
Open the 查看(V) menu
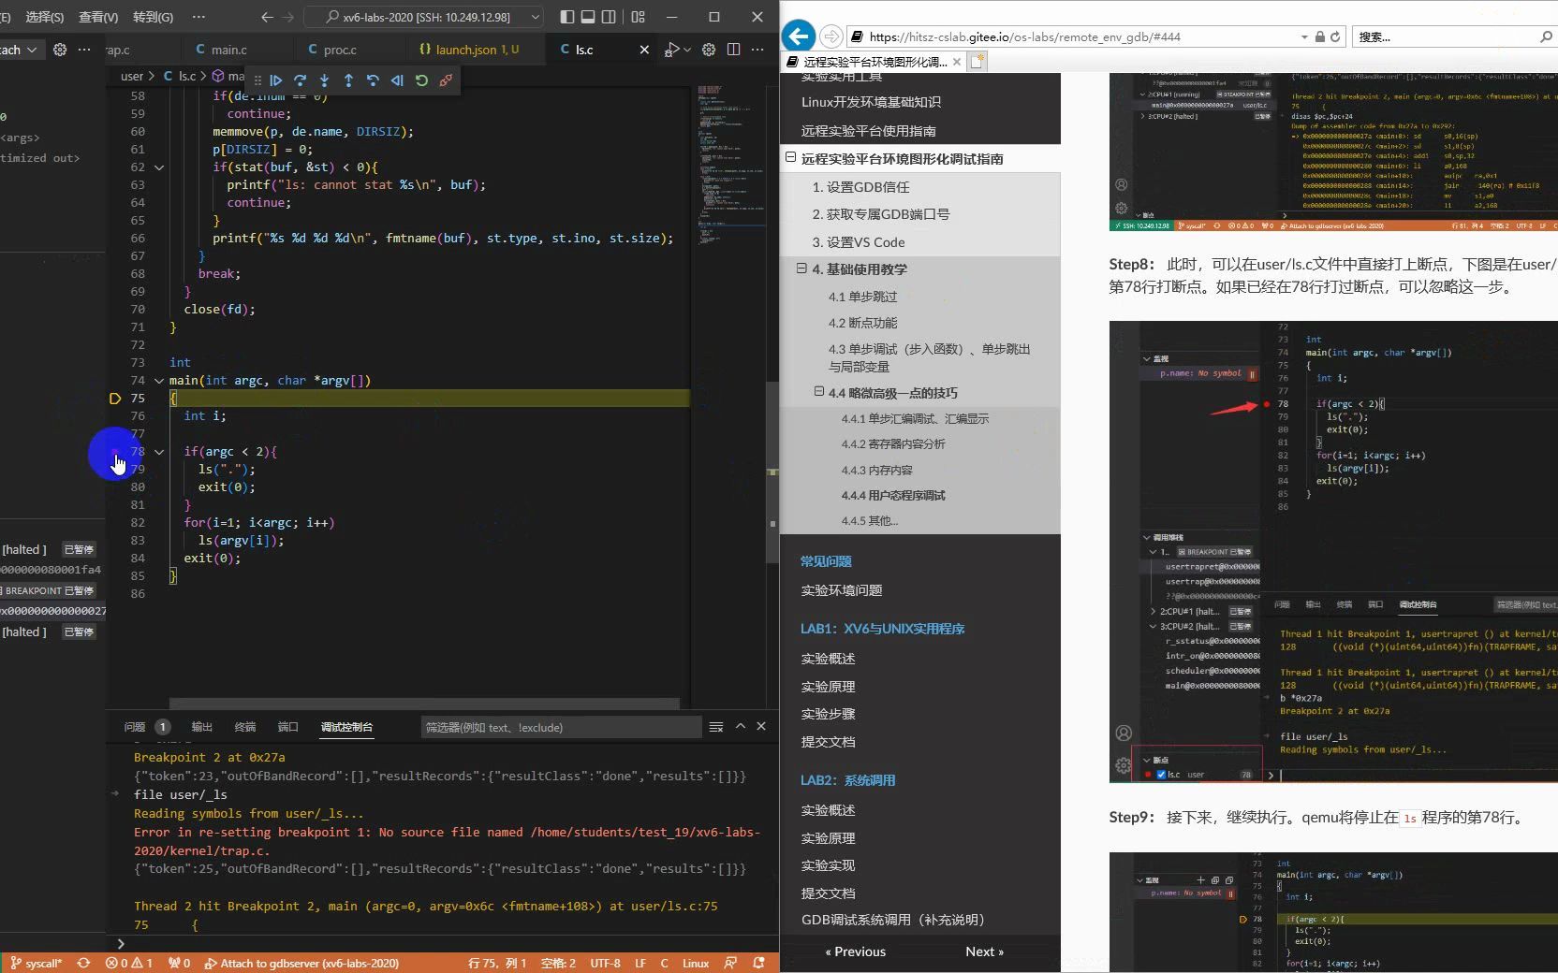[98, 17]
